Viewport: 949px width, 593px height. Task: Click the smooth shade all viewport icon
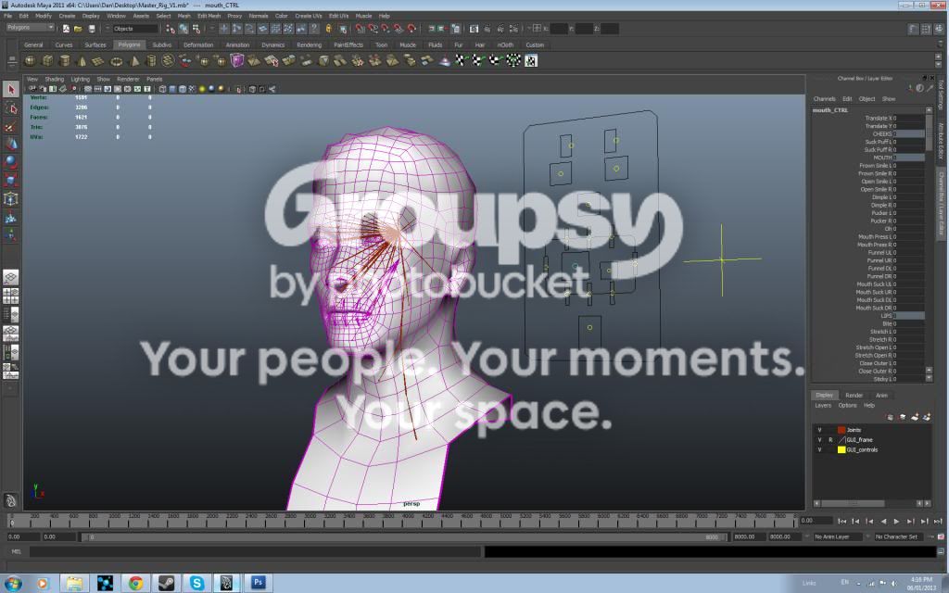pos(172,89)
